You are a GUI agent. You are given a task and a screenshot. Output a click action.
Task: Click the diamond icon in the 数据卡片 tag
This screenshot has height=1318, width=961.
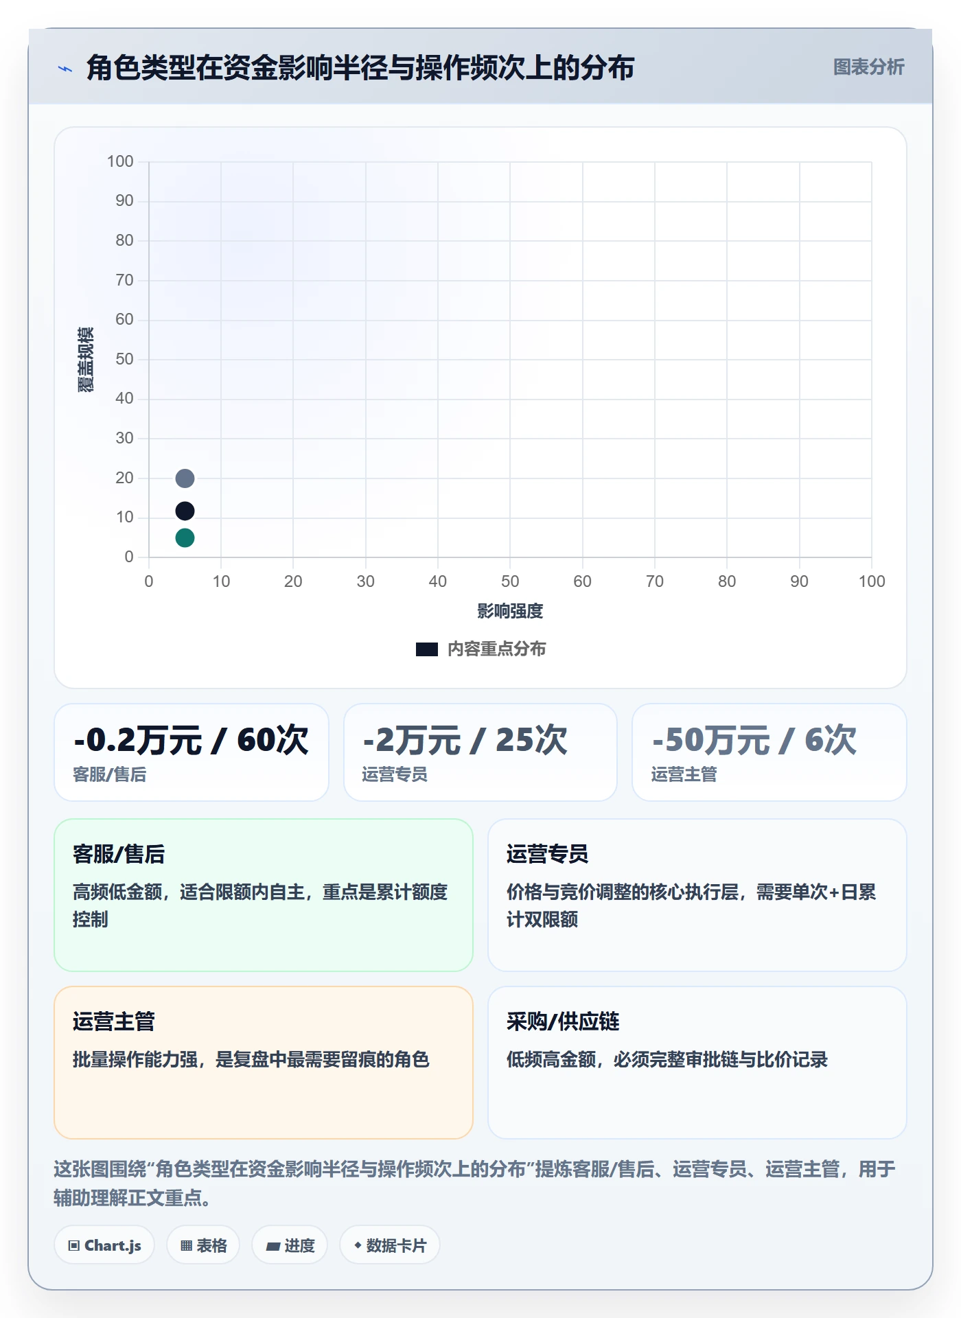coord(358,1245)
